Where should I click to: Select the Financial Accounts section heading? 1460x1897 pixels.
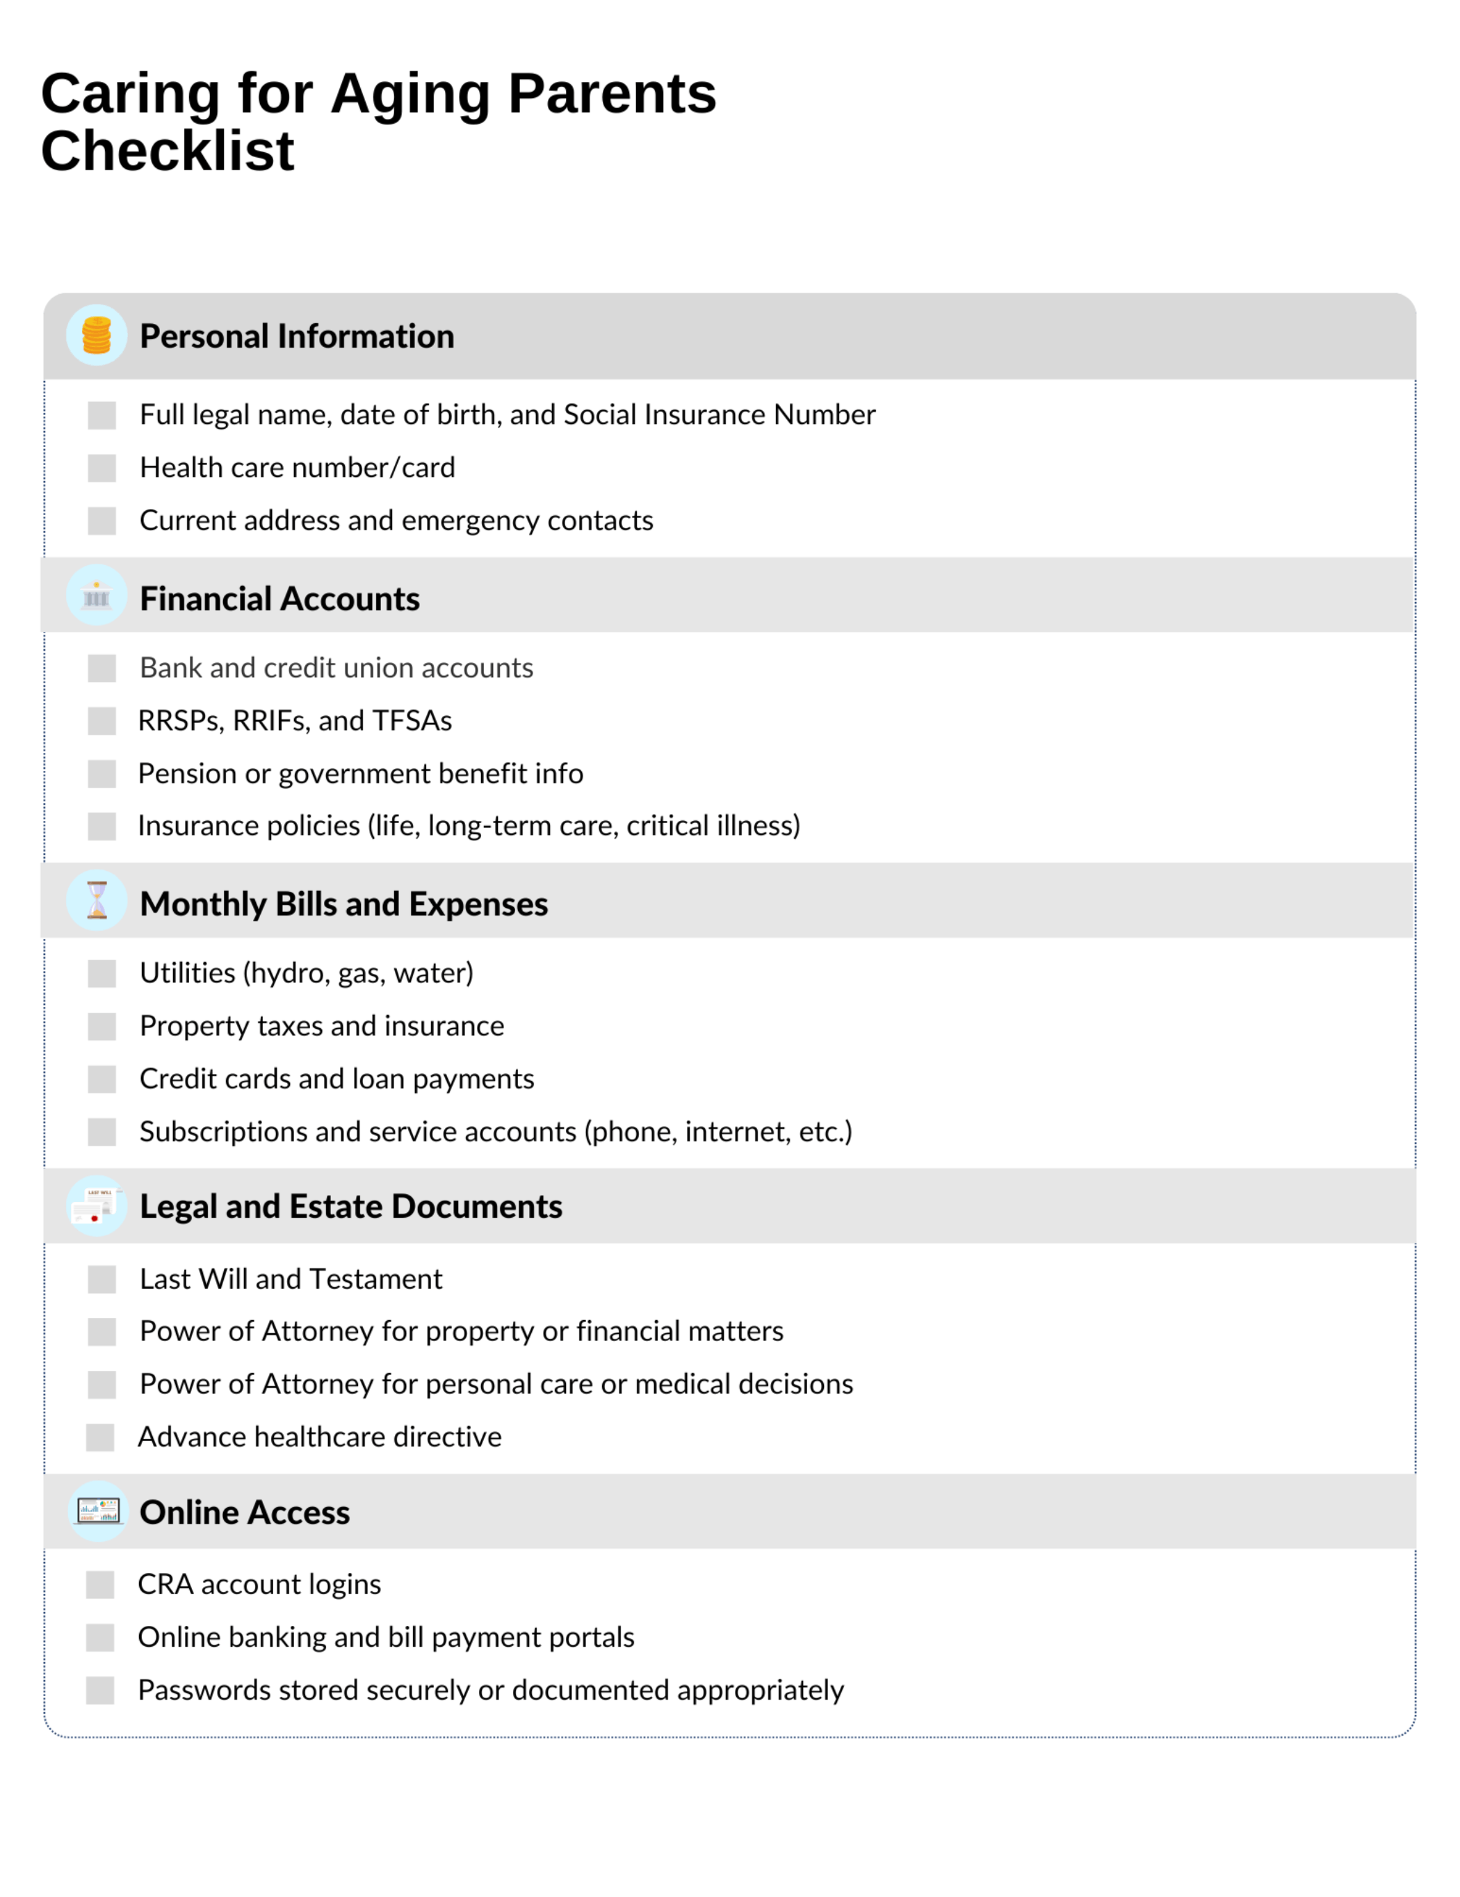click(279, 599)
